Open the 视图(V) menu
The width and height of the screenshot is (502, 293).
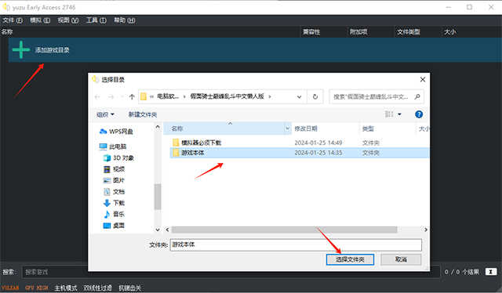[x=68, y=20]
